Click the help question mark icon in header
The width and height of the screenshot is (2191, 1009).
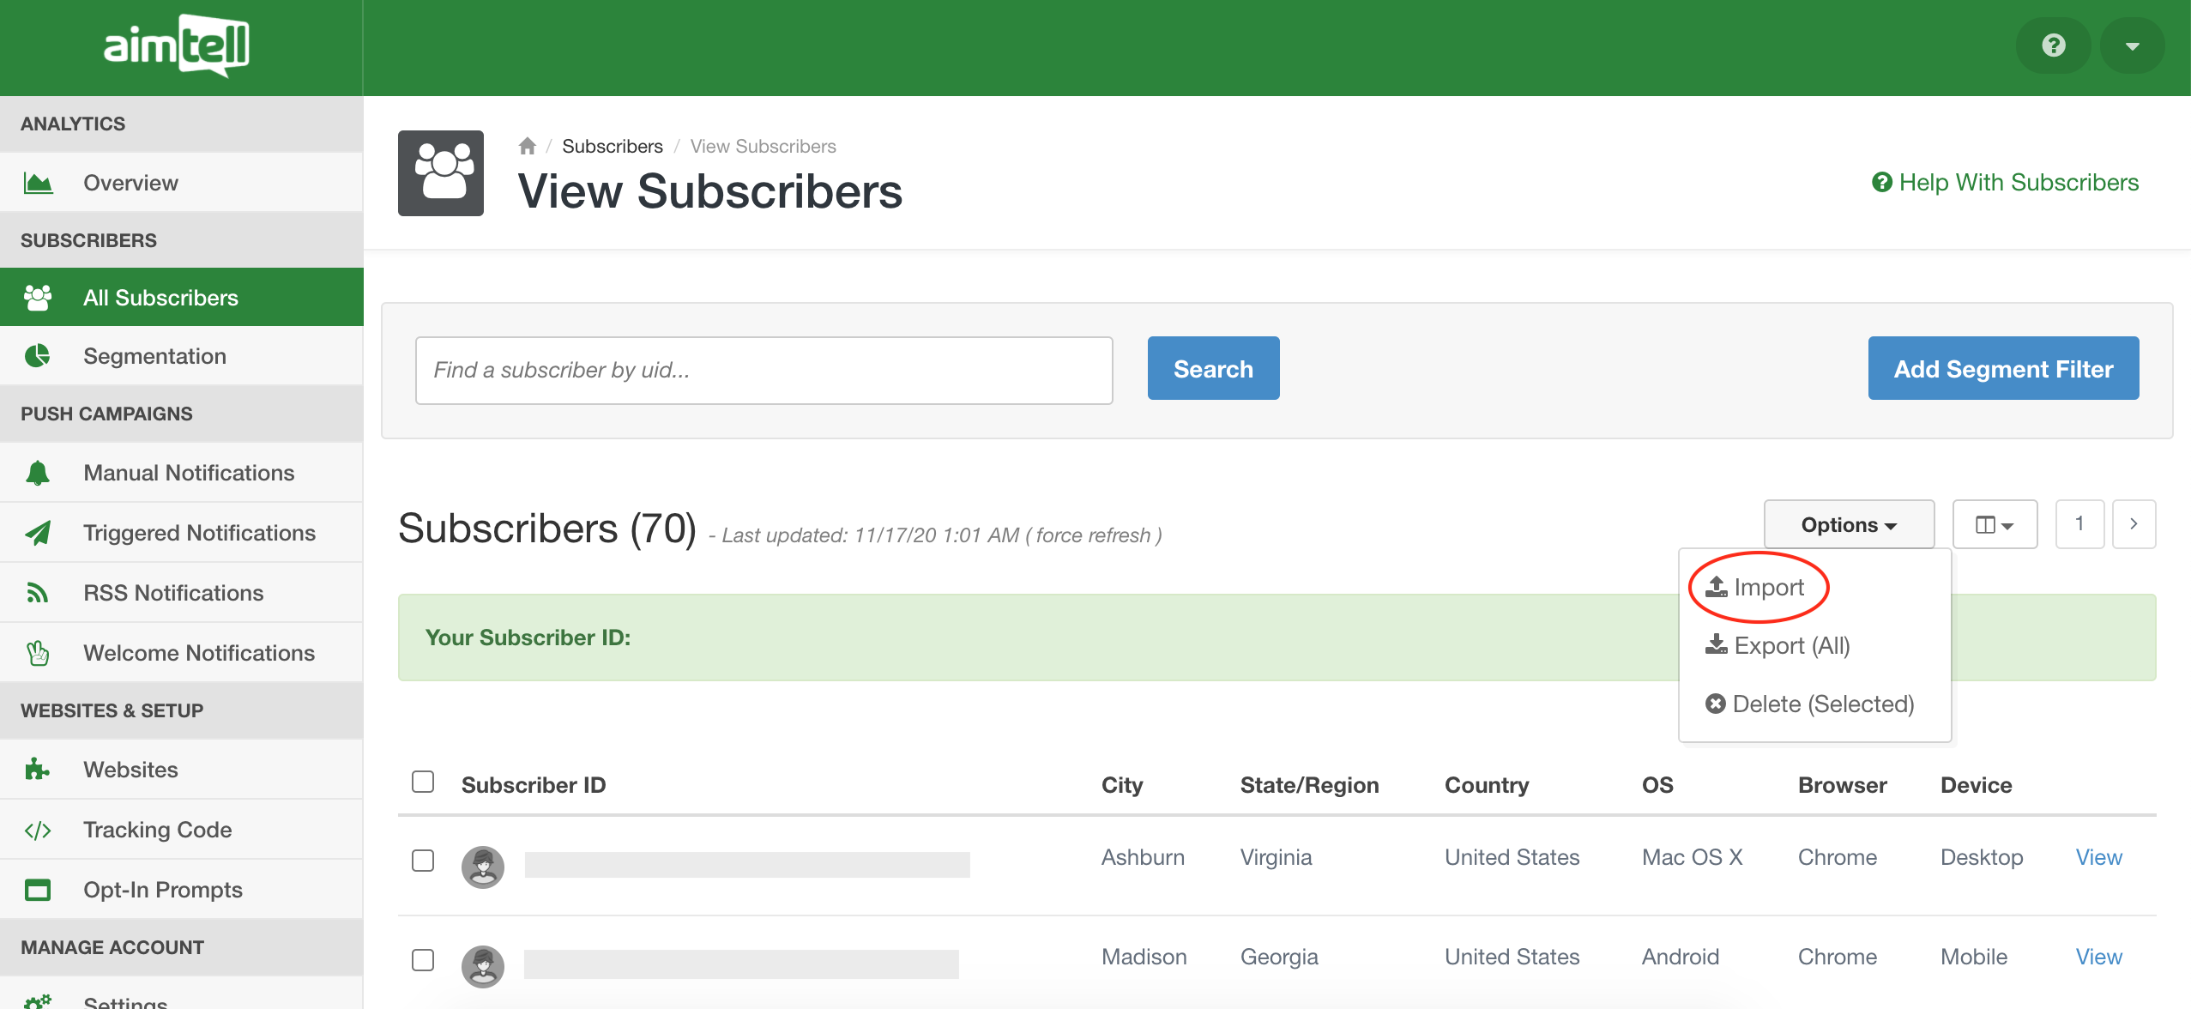click(x=2053, y=45)
